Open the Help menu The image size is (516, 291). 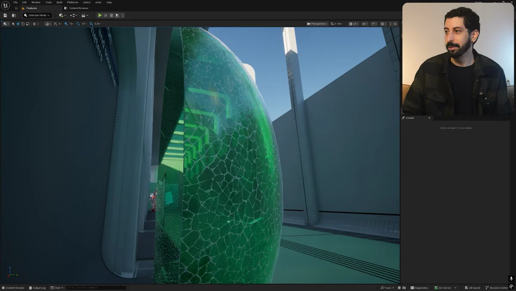pos(109,2)
